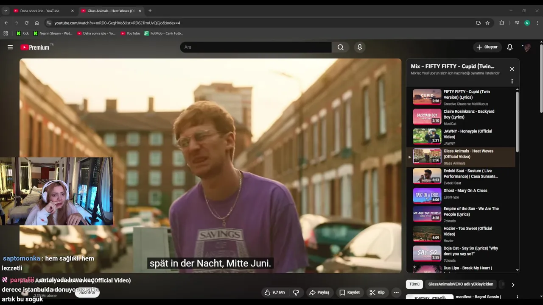Click the Oluştur create button

coord(487,47)
